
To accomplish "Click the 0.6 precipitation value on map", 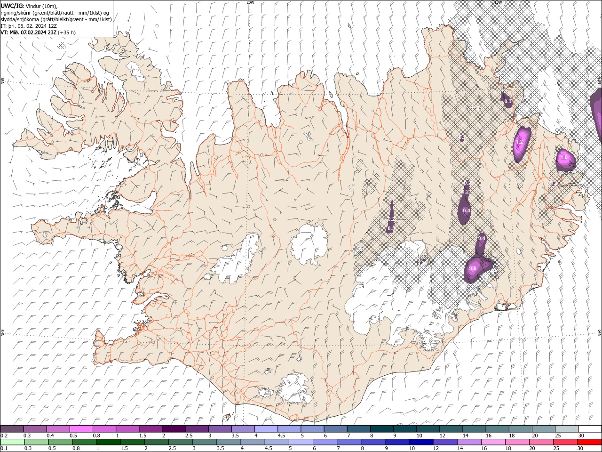I will pyautogui.click(x=473, y=268).
